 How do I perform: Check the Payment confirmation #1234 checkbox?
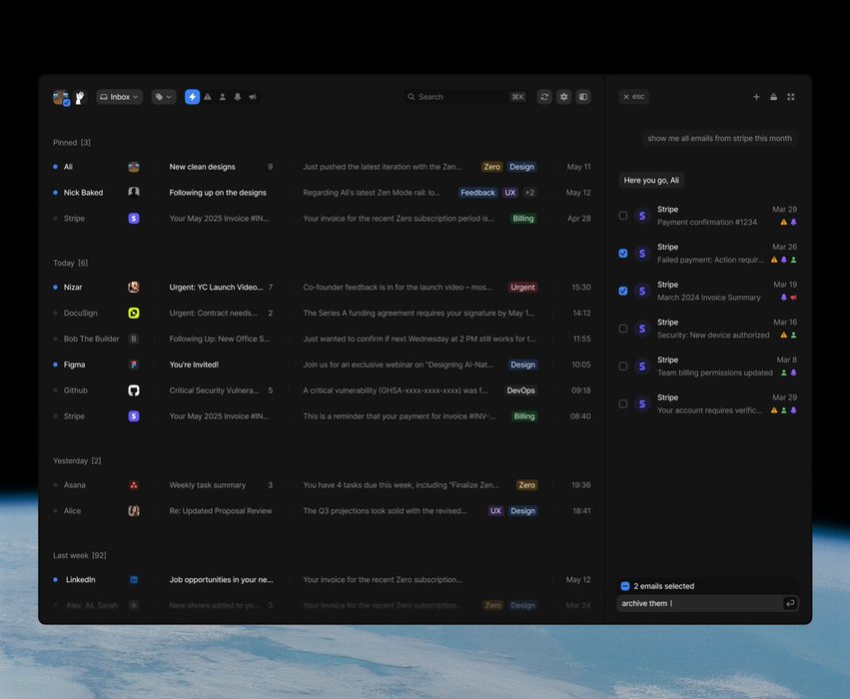623,216
